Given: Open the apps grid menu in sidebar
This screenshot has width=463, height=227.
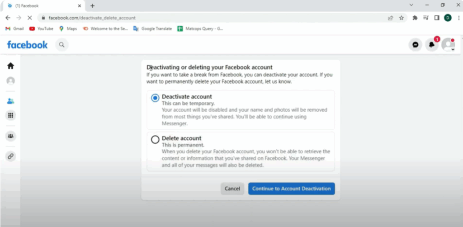Looking at the screenshot, I should coord(11,115).
